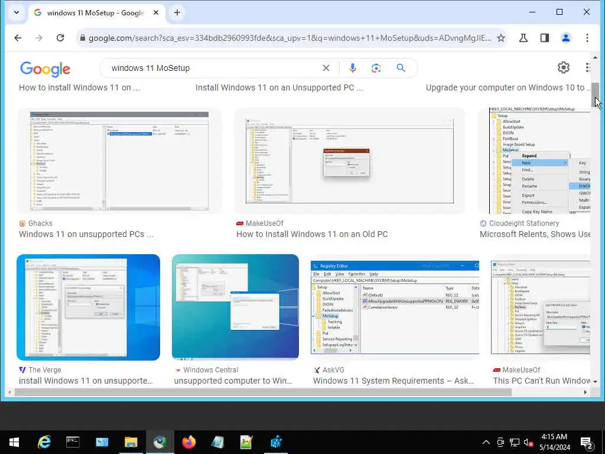Open the side panel icon

click(544, 38)
